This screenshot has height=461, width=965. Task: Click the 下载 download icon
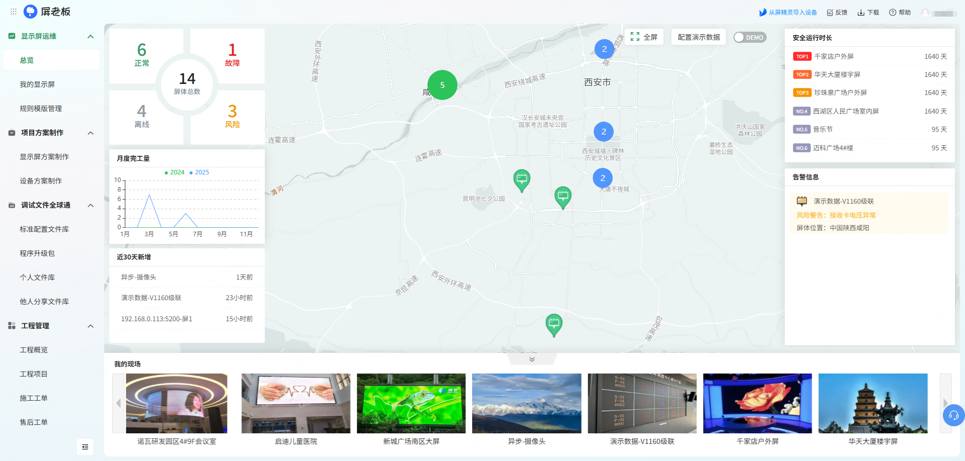click(861, 13)
